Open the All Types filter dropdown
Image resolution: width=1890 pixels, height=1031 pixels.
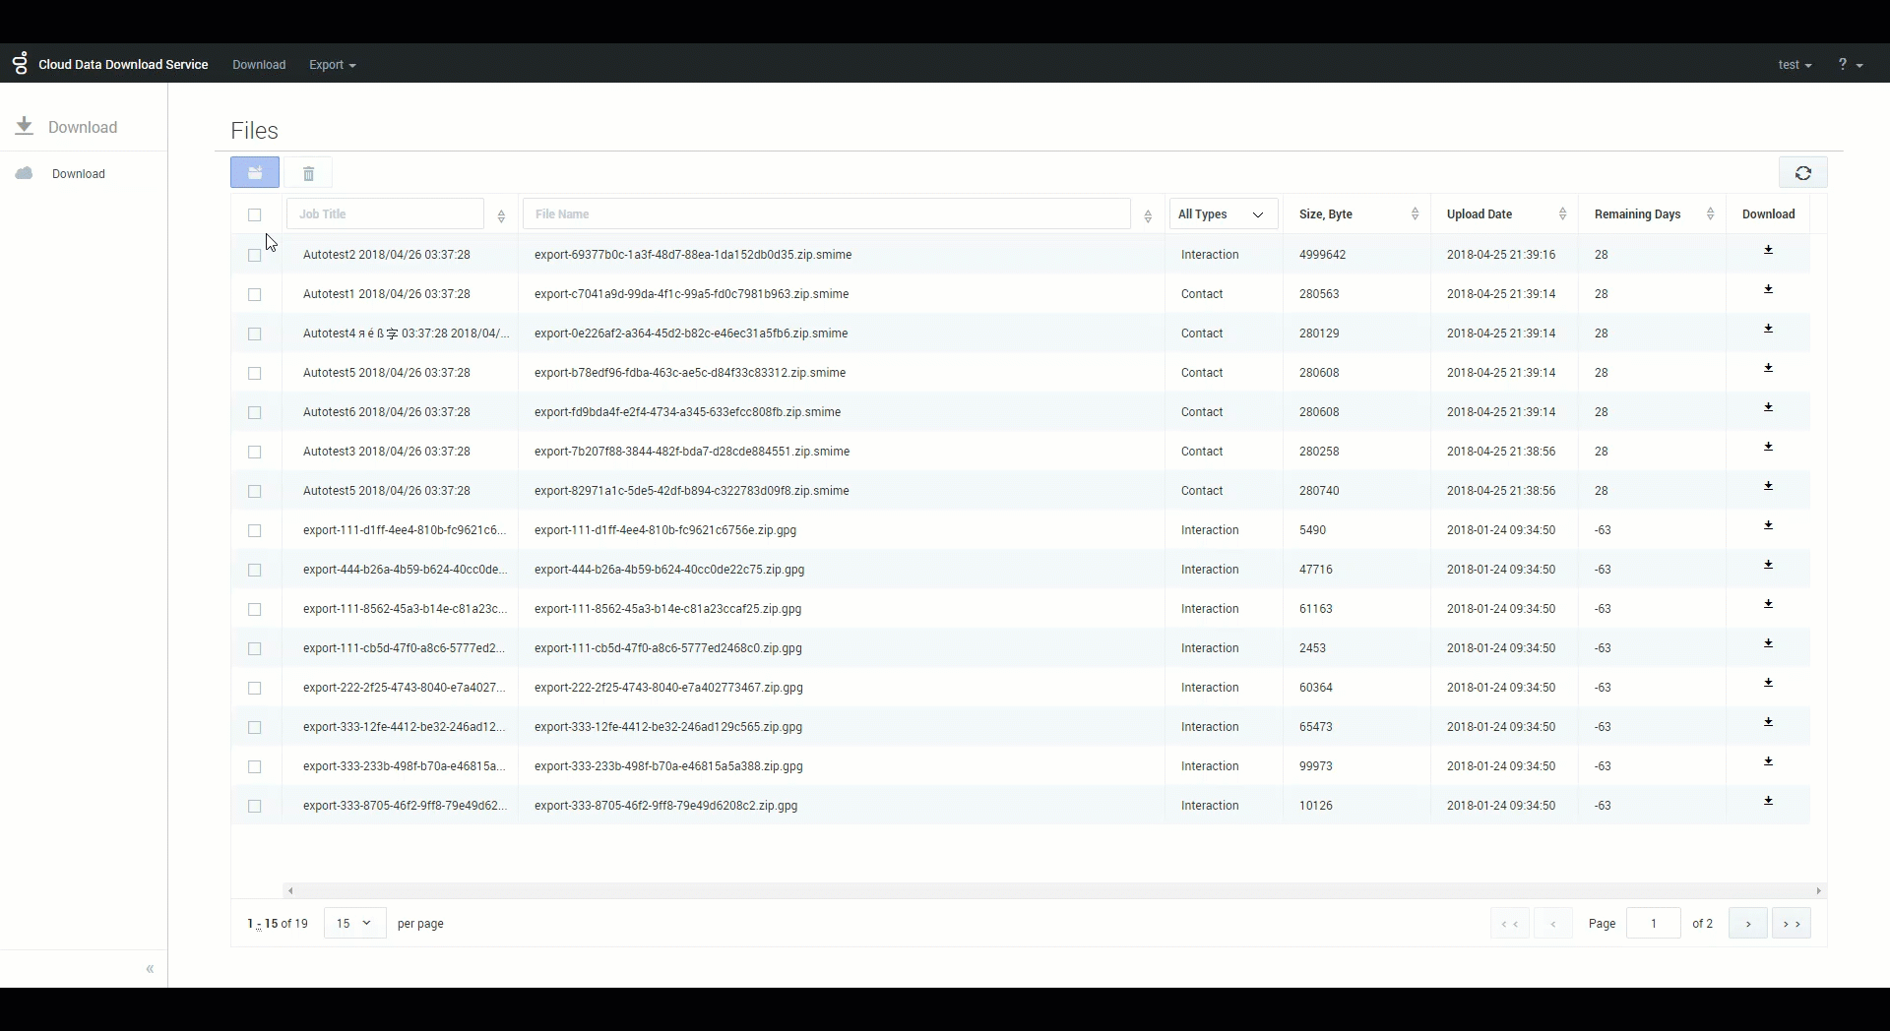1223,214
